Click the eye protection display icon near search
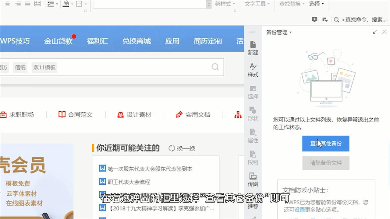 click(315, 19)
